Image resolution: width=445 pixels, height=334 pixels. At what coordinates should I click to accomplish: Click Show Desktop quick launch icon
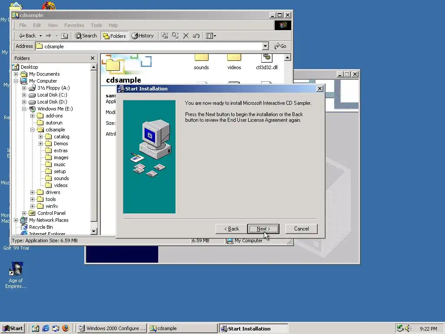[x=36, y=328]
